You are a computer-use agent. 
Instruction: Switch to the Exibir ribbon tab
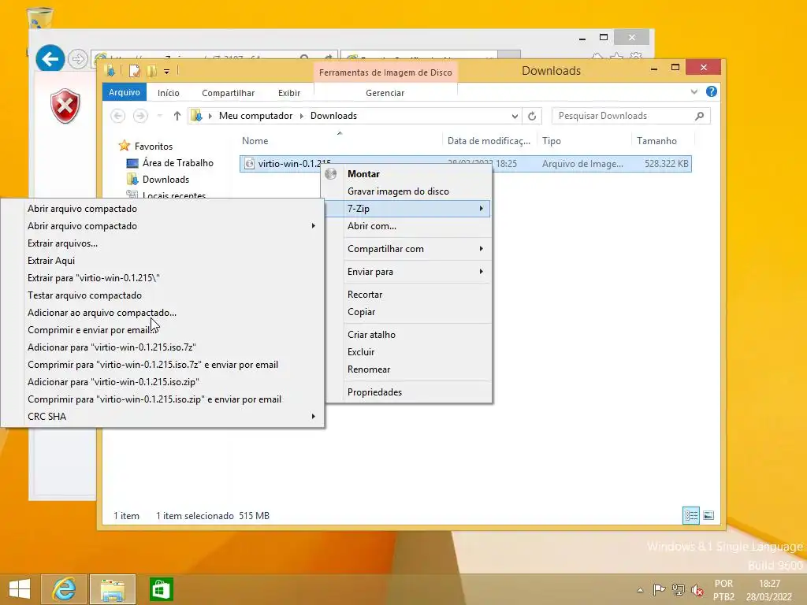289,93
